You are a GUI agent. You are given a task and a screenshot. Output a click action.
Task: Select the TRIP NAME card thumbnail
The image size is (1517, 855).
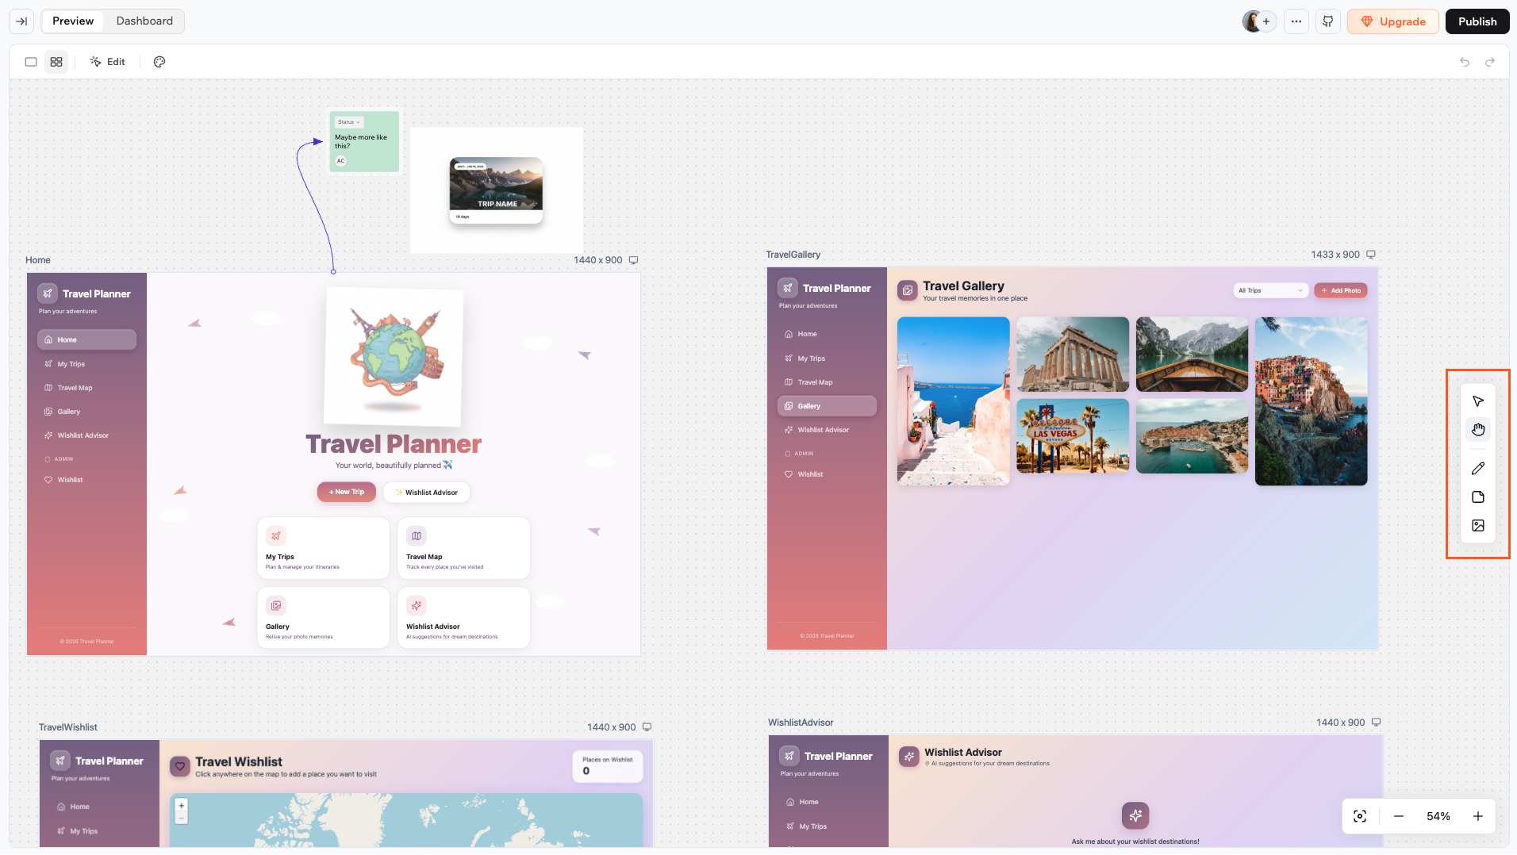[x=497, y=190]
